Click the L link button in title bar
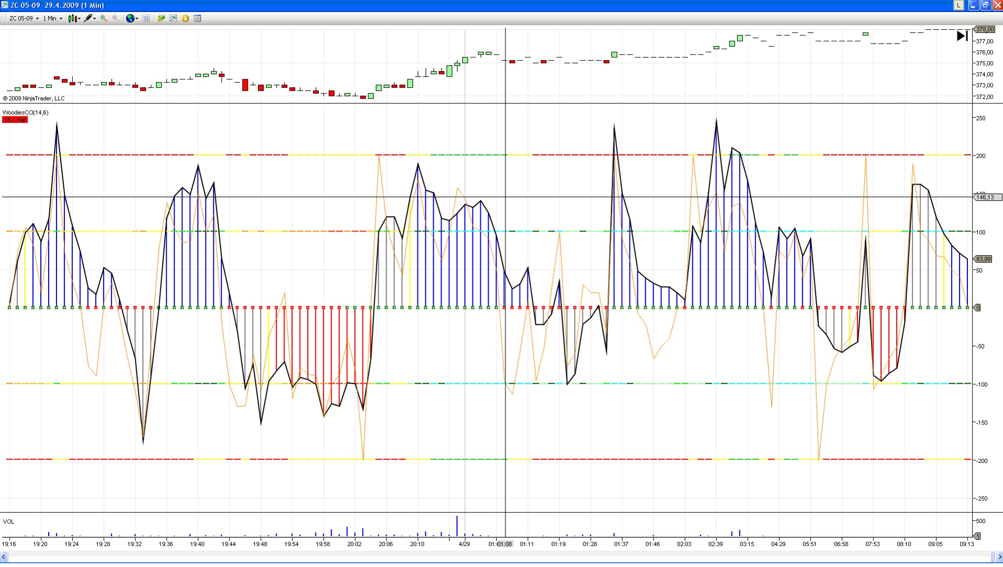Image resolution: width=1003 pixels, height=567 pixels. pos(959,5)
